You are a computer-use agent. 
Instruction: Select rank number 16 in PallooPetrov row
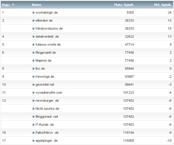[4, 133]
